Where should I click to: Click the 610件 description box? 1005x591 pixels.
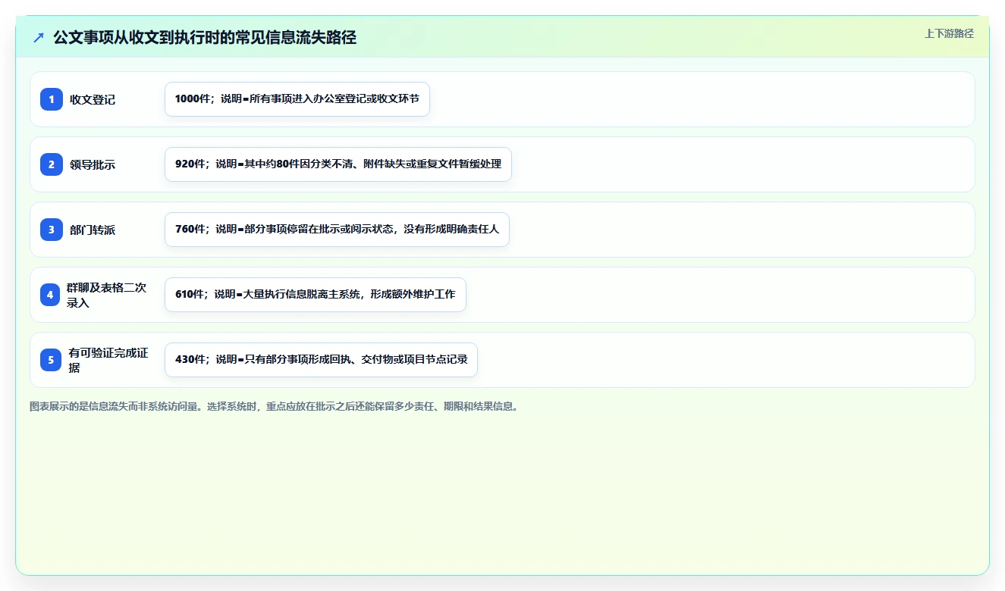316,295
